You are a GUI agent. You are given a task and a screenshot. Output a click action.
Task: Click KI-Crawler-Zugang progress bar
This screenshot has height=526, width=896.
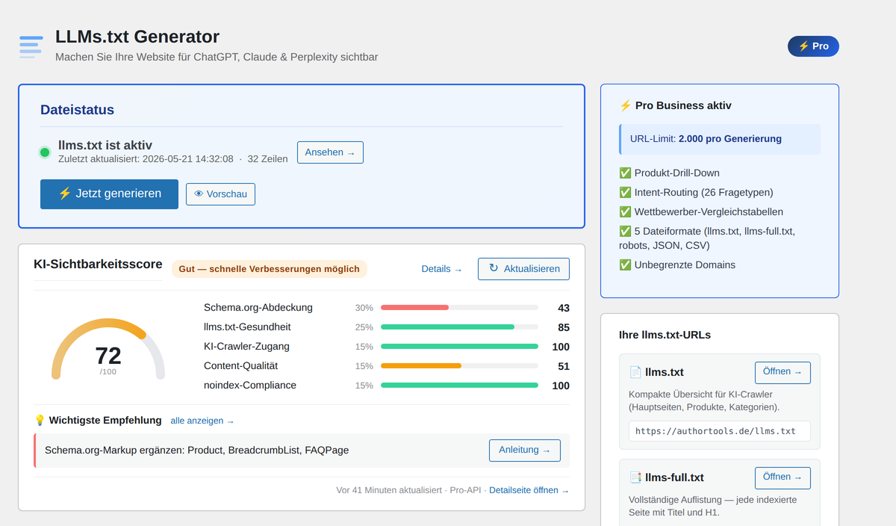pos(459,347)
